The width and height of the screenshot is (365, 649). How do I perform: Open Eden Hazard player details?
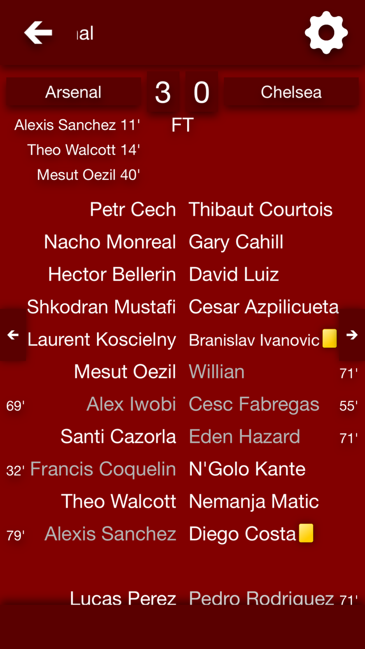point(244,436)
